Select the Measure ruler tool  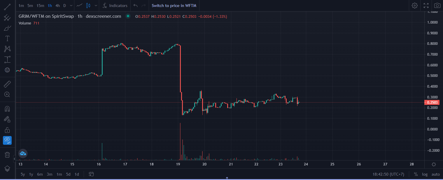point(7,85)
